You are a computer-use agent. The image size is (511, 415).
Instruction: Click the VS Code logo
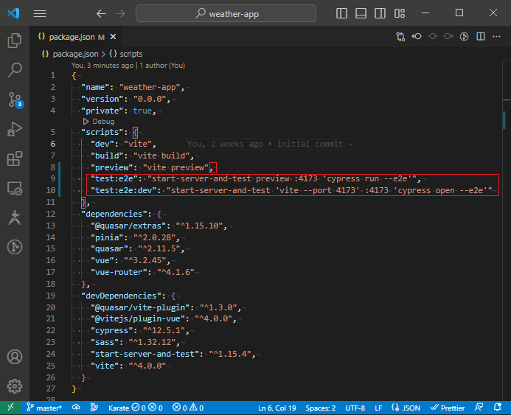click(x=14, y=13)
